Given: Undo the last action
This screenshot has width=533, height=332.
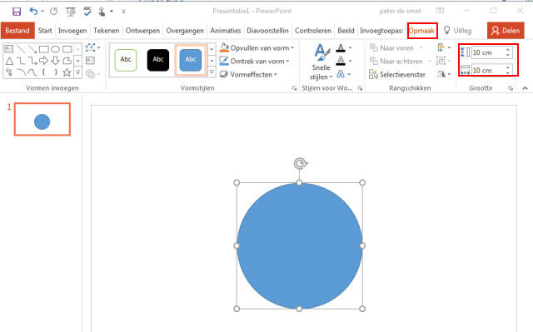Looking at the screenshot, I should click(x=33, y=12).
